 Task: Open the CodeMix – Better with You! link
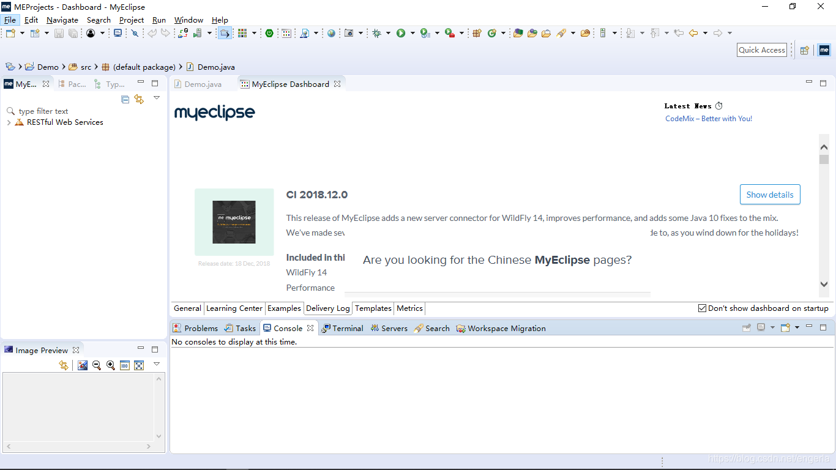click(x=709, y=119)
